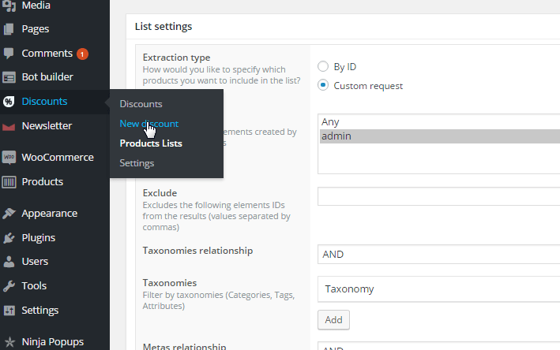This screenshot has width=560, height=350.
Task: Open the Taxonomies relationship AND dropdown
Action: pos(438,254)
